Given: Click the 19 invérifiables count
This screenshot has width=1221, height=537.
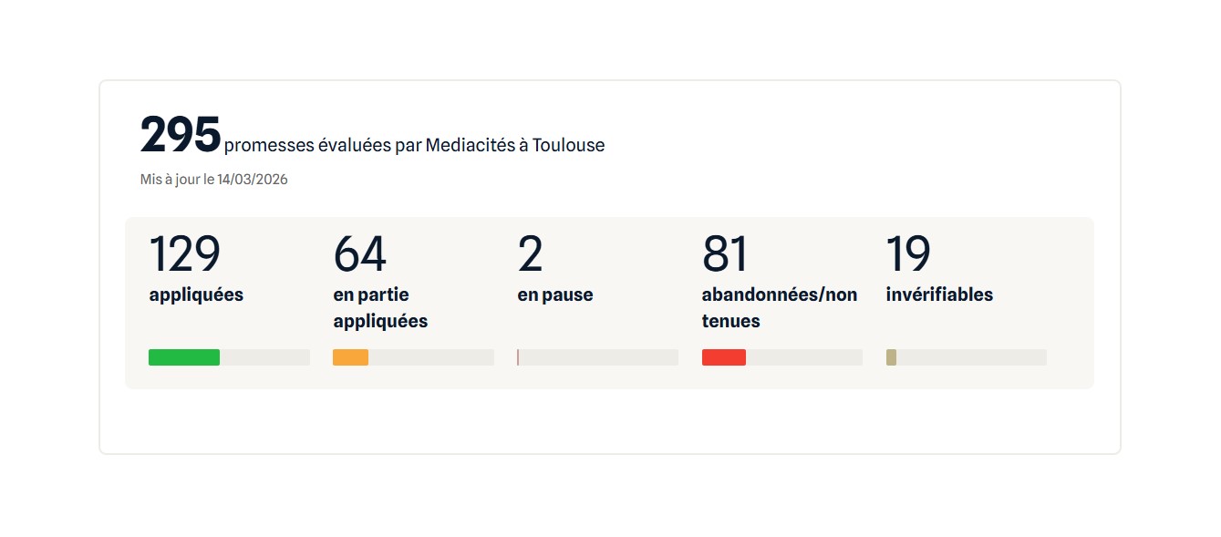Looking at the screenshot, I should click(x=908, y=253).
